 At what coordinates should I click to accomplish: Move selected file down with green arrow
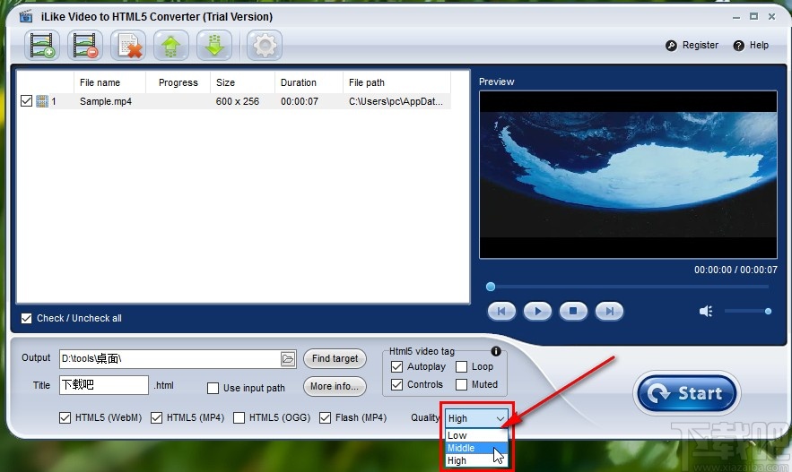214,46
